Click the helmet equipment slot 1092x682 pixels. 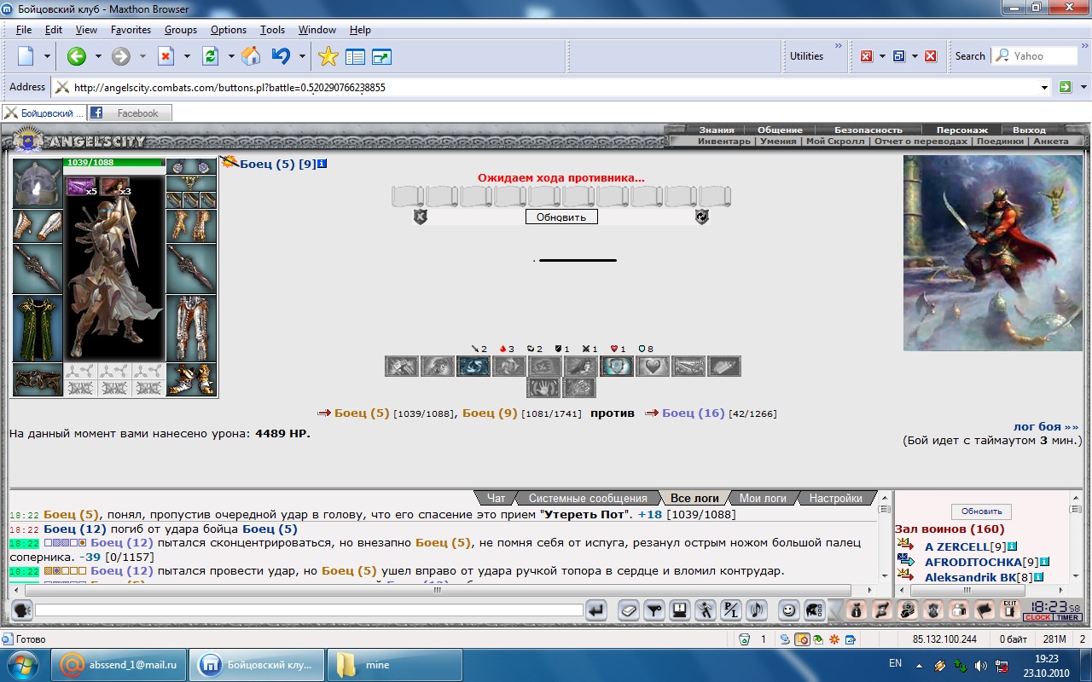pos(37,183)
